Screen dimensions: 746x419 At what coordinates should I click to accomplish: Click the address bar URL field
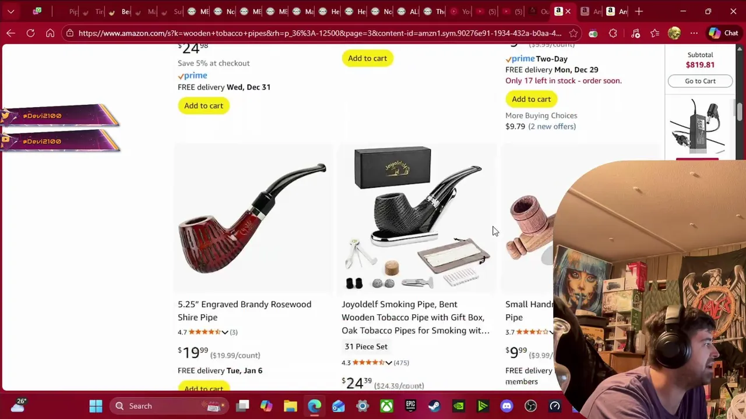tap(319, 33)
